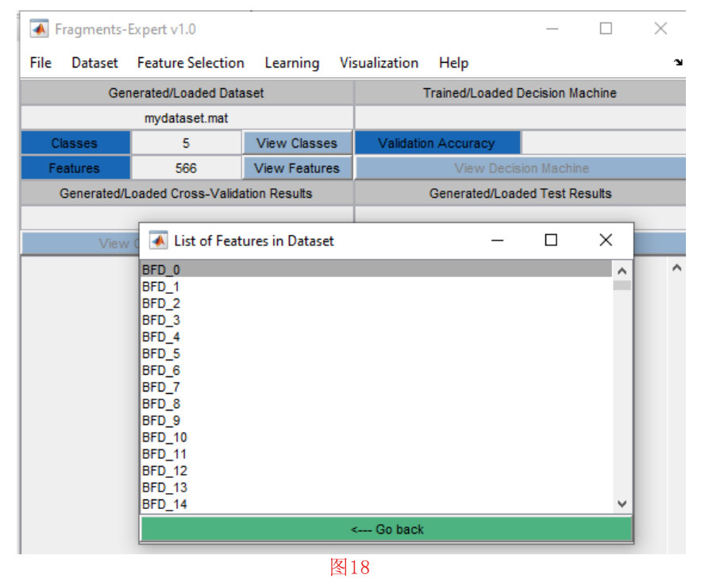This screenshot has width=701, height=586.
Task: Open the Feature Selection menu
Action: [191, 63]
